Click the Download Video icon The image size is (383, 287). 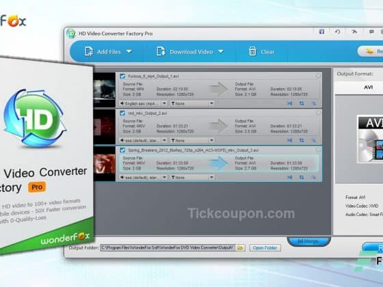161,51
